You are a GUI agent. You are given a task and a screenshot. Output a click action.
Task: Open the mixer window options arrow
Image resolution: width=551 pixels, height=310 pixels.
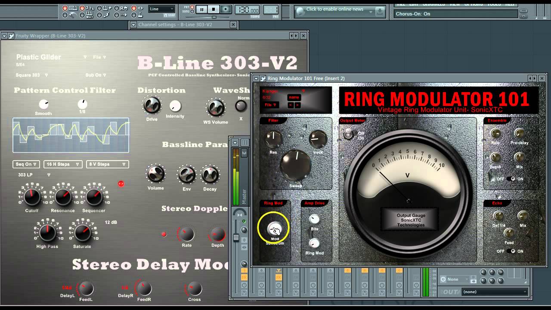coord(235,143)
